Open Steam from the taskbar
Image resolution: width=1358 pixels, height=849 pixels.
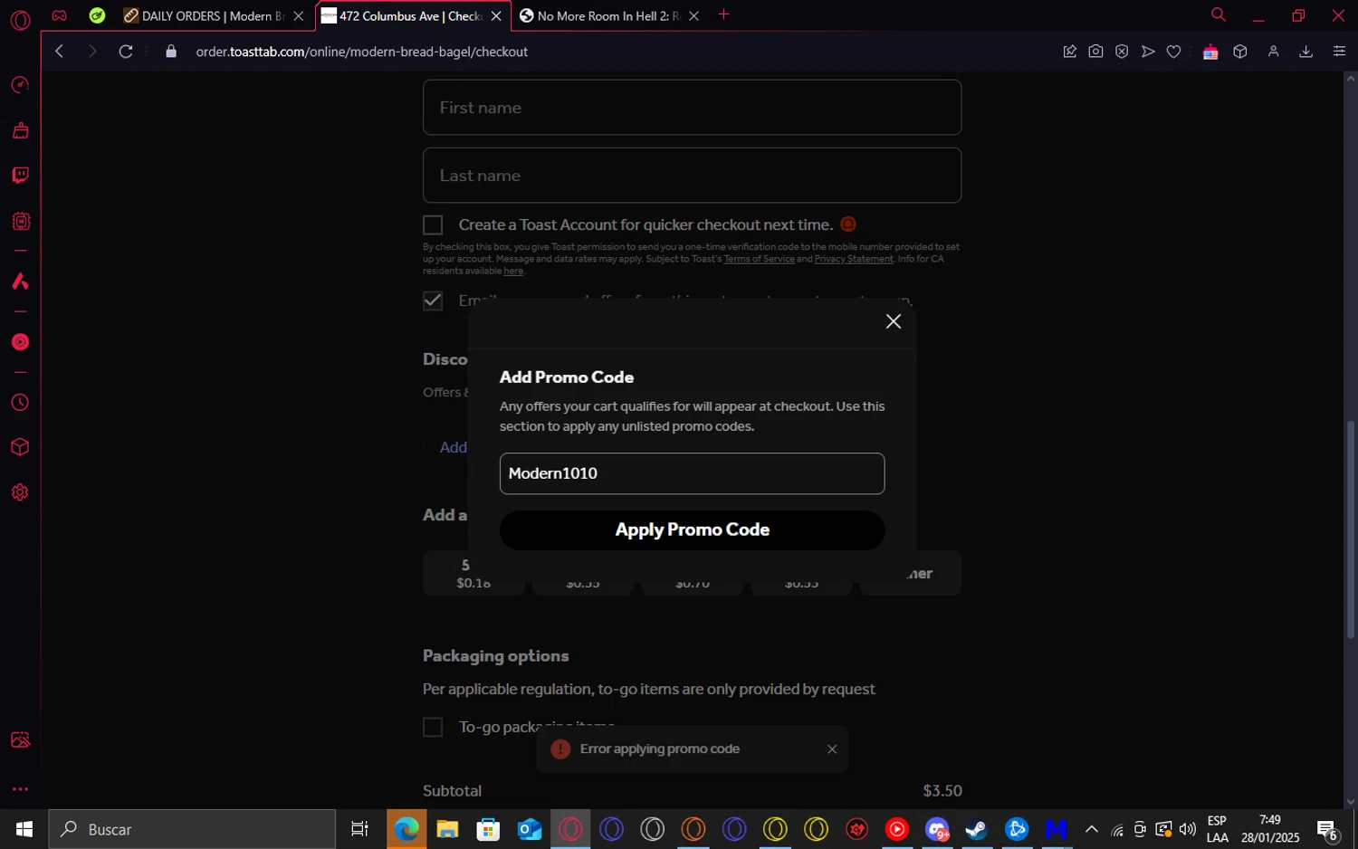[x=976, y=829]
